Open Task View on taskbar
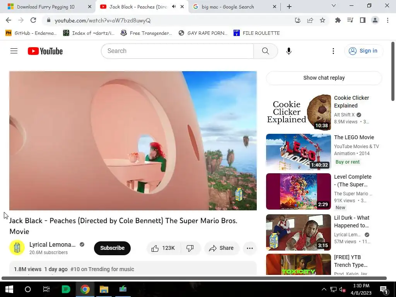Image resolution: width=396 pixels, height=297 pixels. [x=46, y=289]
